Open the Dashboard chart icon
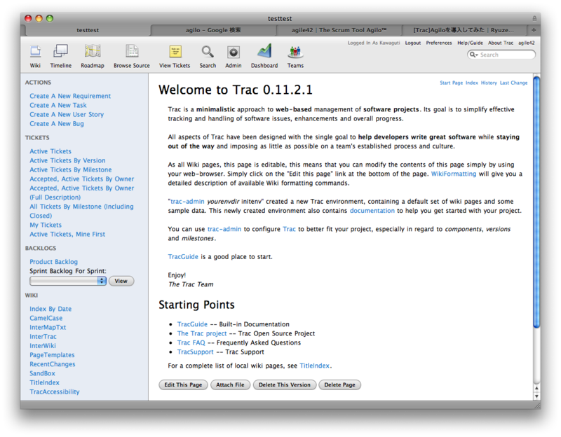561x437 pixels. click(264, 51)
